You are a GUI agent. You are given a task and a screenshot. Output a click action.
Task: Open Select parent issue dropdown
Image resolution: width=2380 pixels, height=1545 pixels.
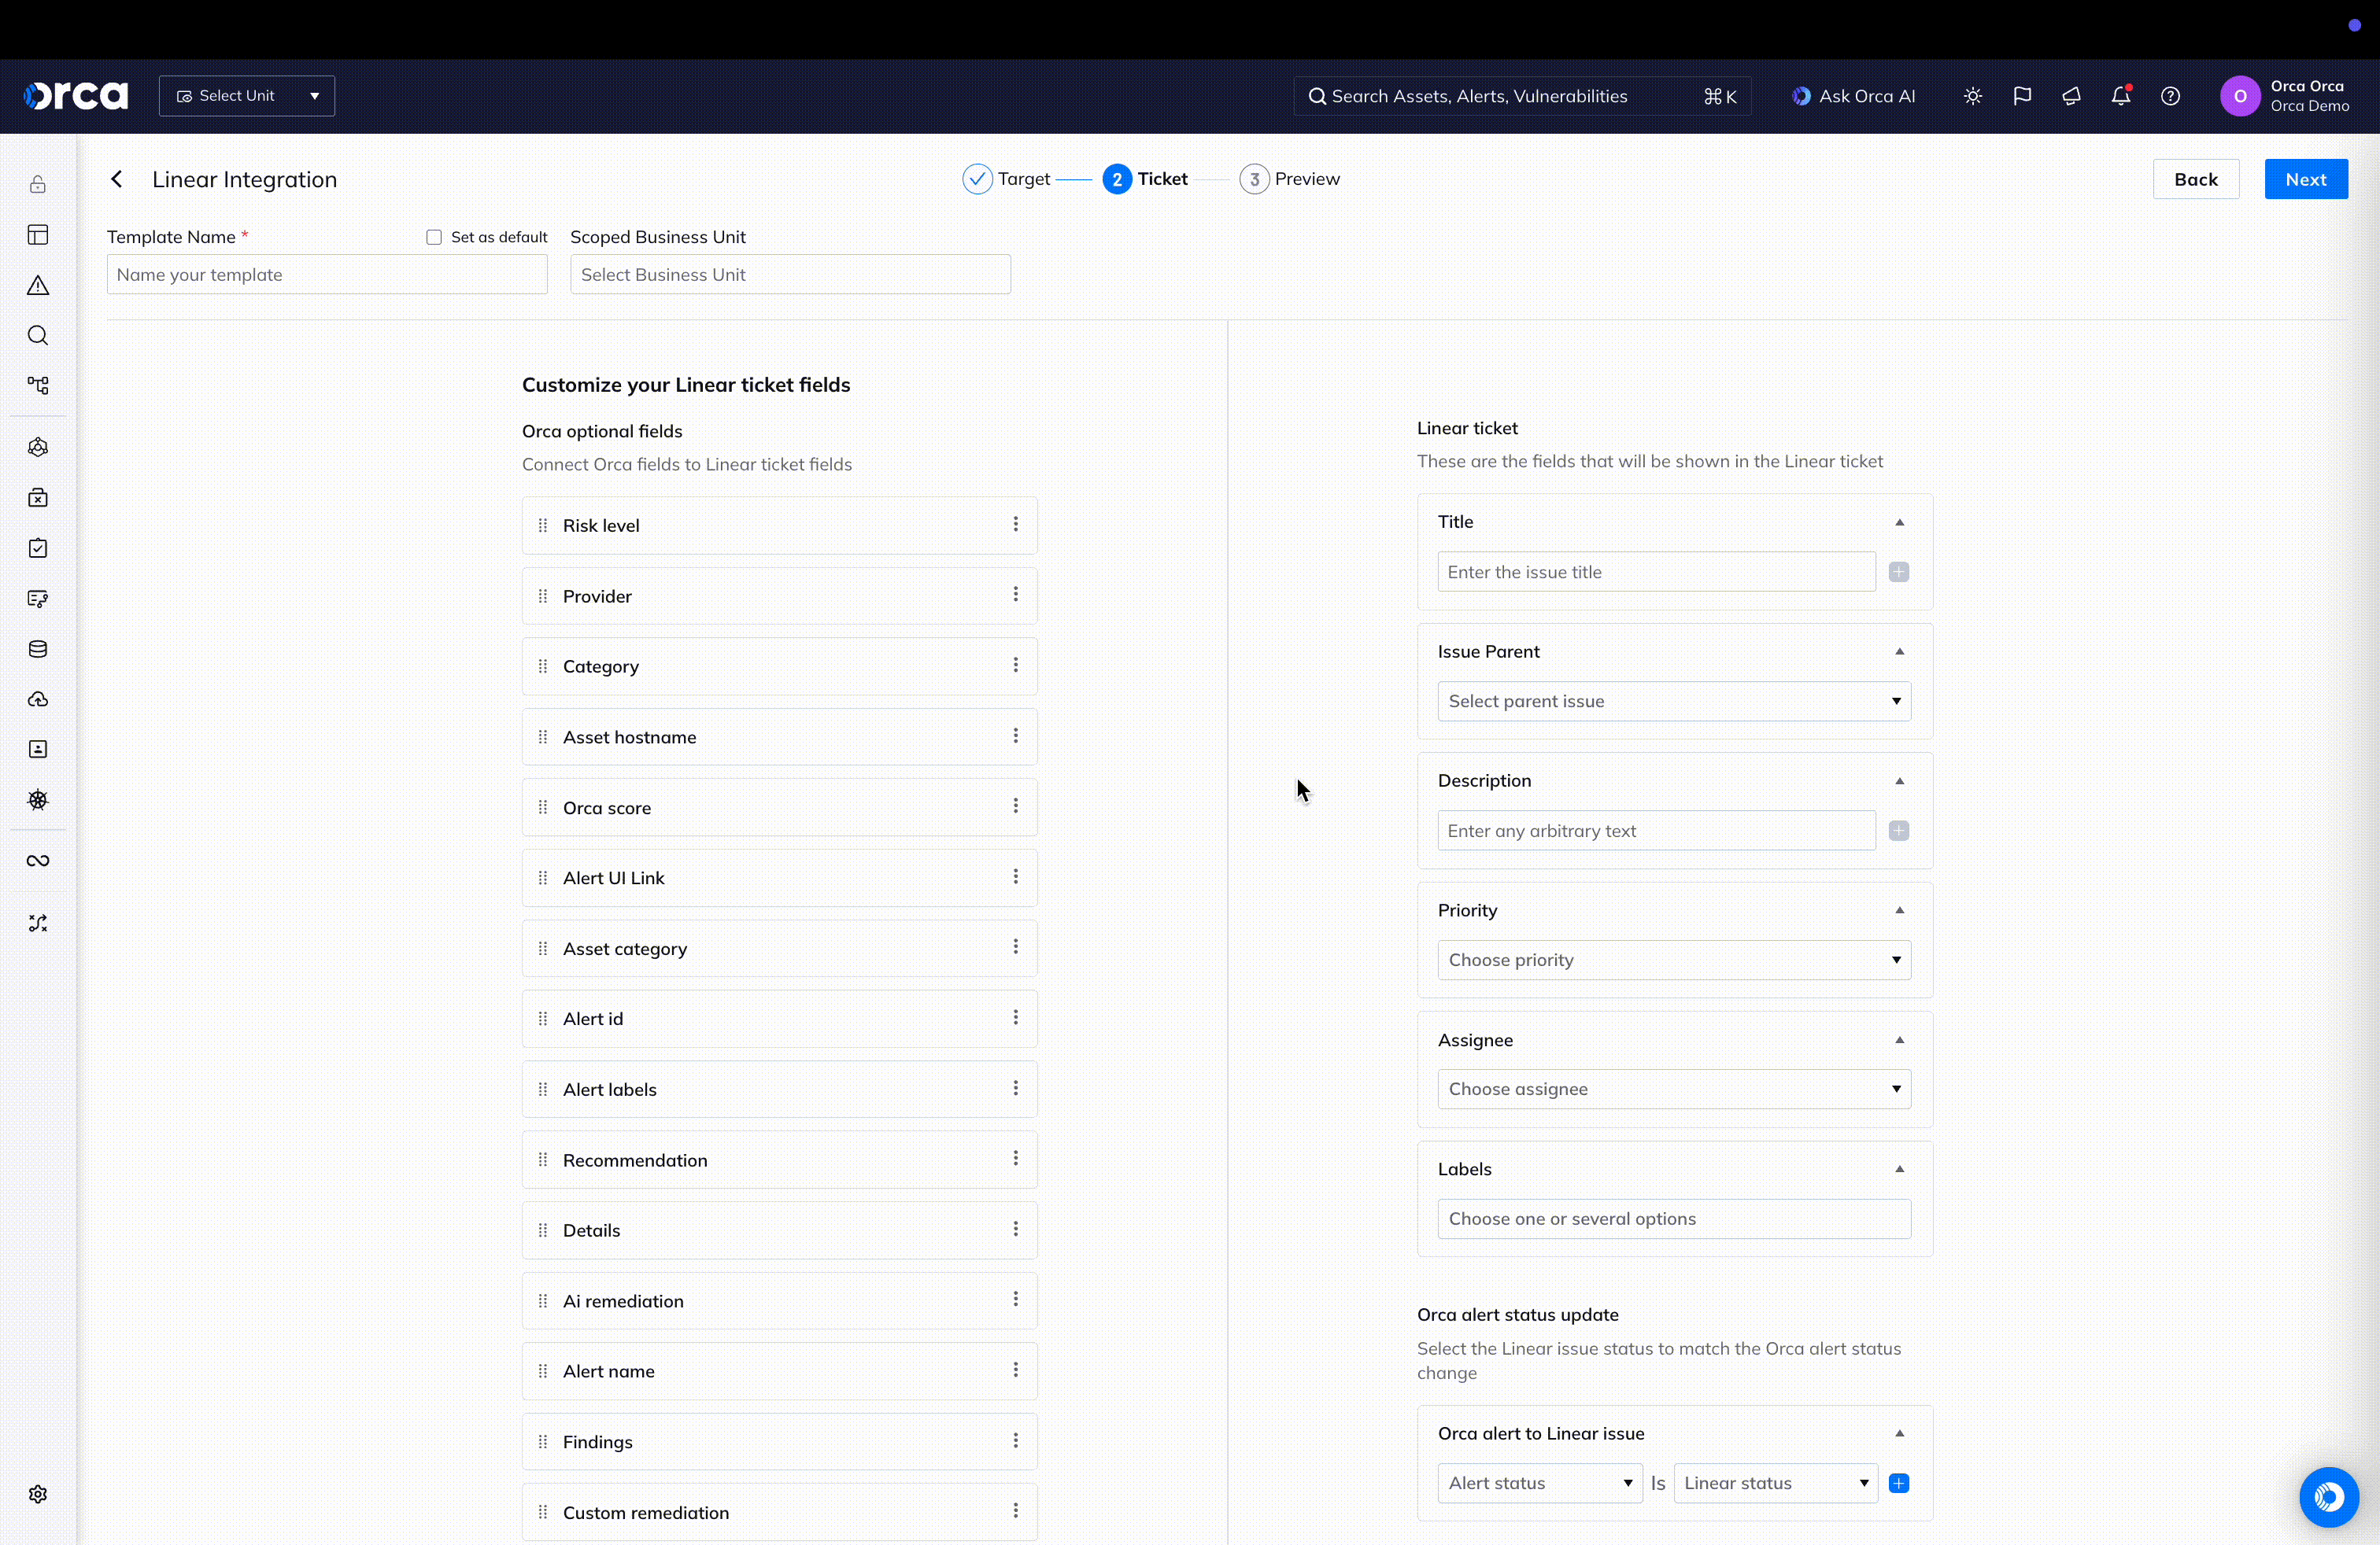tap(1674, 702)
